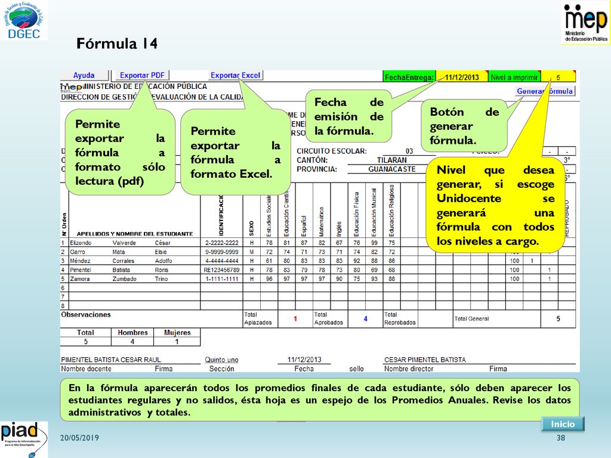This screenshot has width=611, height=458.
Task: Click the Nivel a imprimir label
Action: 514,77
